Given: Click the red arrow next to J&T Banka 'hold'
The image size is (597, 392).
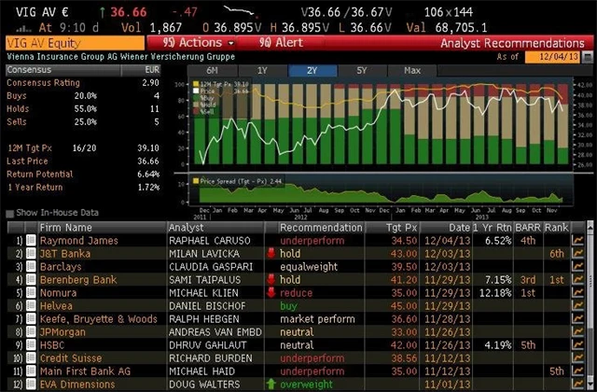Looking at the screenshot, I should 272,254.
